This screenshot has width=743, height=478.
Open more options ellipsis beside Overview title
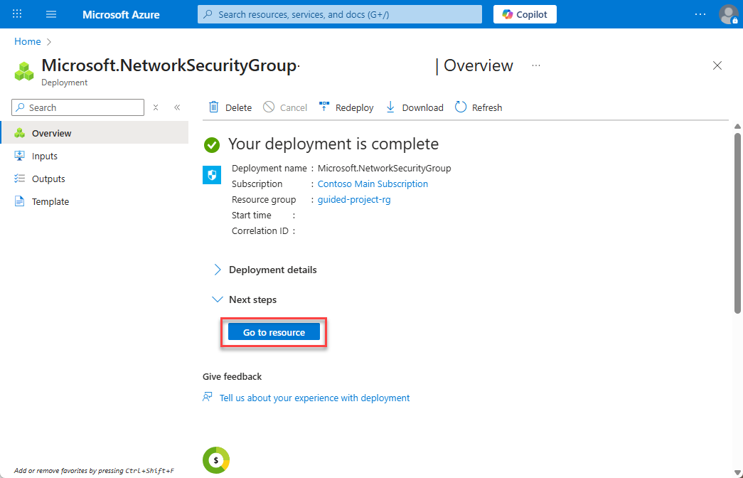(536, 65)
